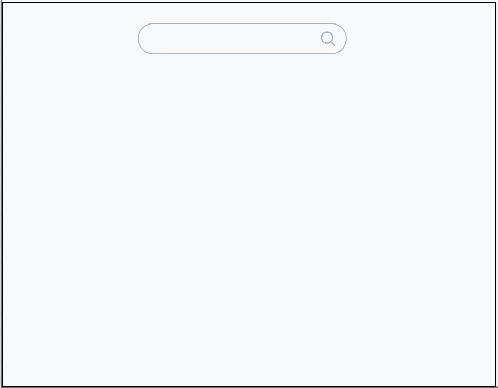
Task: Trigger the search via the magnifier icon
Action: pos(328,39)
